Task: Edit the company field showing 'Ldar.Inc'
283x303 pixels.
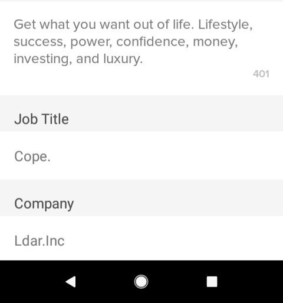Action: point(141,238)
